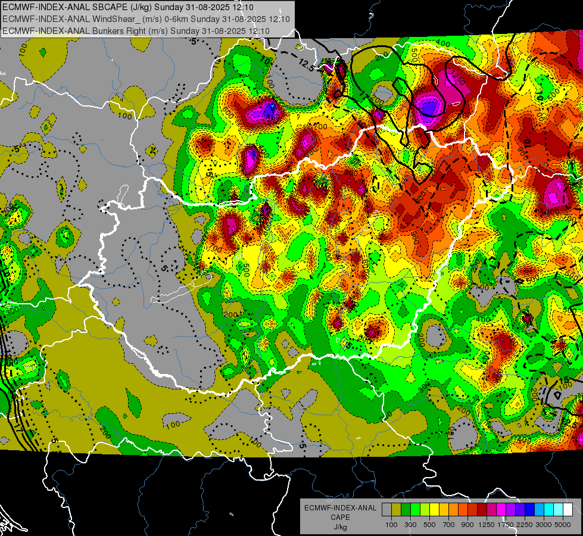Click the gray swatch below 100 J/kg
583x536 pixels.
point(386,510)
